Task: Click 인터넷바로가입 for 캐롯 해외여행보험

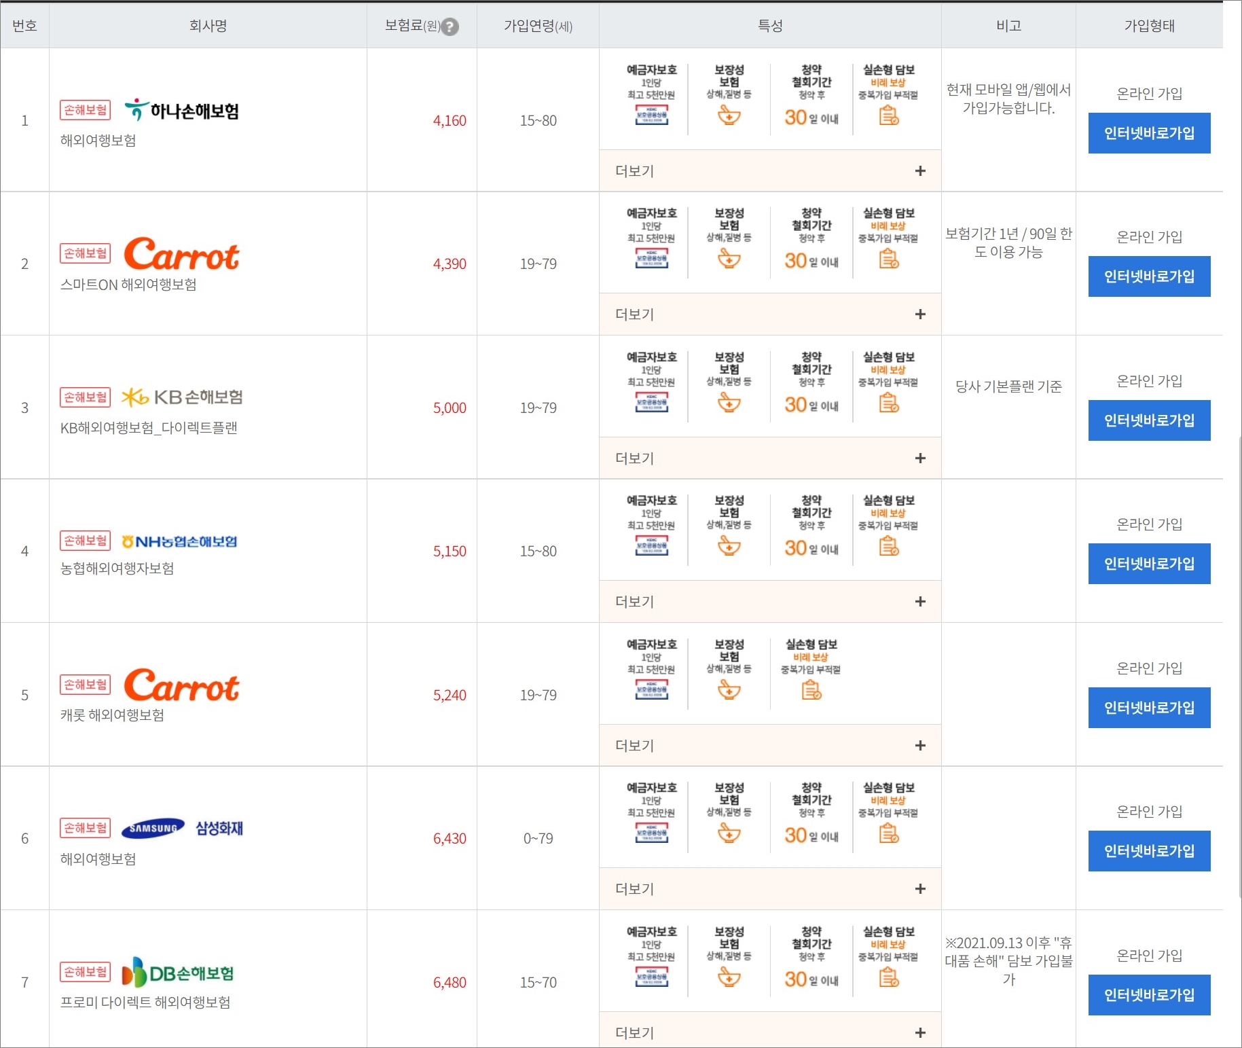Action: point(1149,708)
